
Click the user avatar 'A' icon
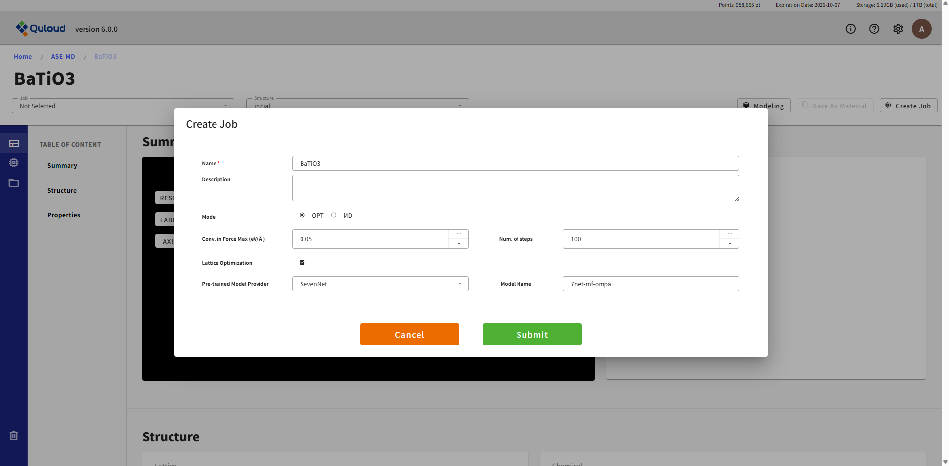click(921, 29)
